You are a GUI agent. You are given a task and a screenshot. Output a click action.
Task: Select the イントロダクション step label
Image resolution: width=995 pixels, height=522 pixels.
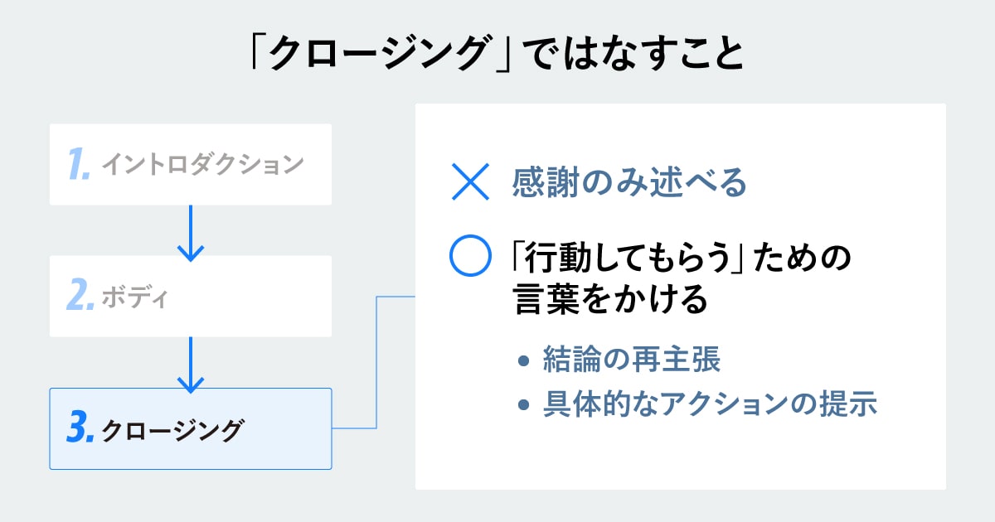tap(202, 166)
